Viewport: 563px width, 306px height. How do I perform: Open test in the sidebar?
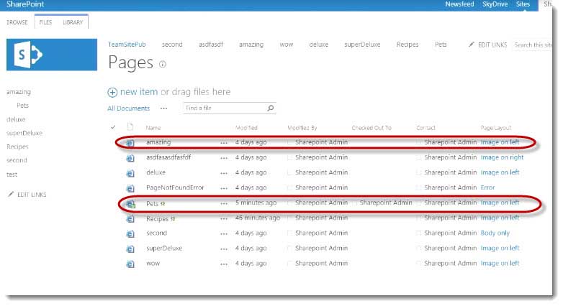[12, 175]
